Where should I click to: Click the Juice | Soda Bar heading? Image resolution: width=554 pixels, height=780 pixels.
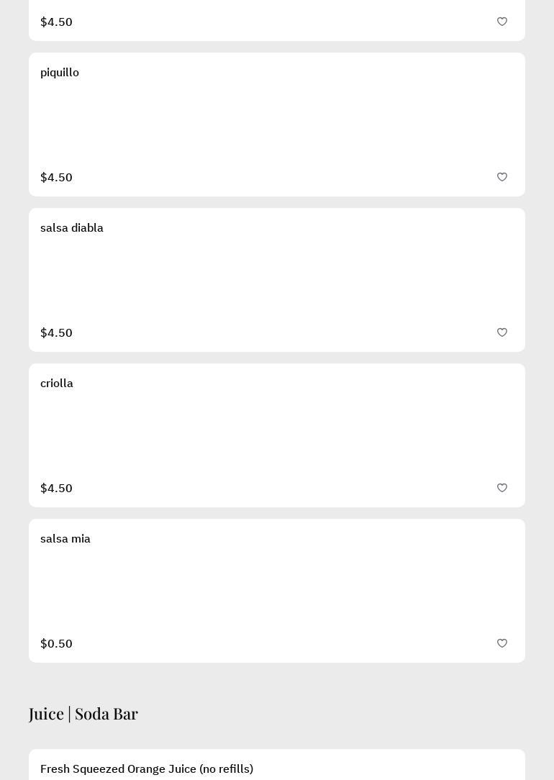point(83,713)
